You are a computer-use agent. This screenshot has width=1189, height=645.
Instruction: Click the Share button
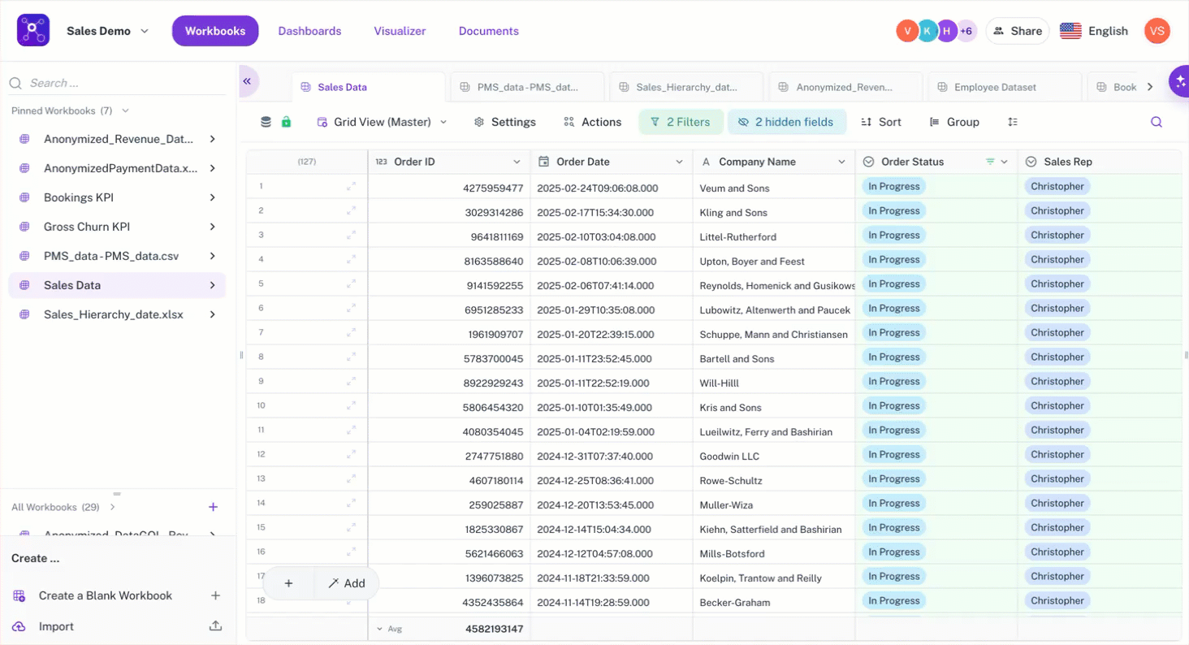pyautogui.click(x=1017, y=31)
